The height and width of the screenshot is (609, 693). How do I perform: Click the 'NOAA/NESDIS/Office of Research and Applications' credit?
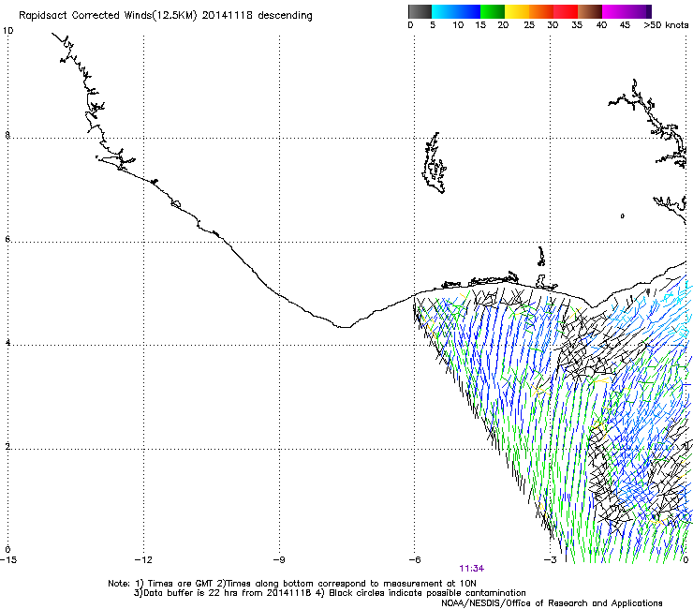pos(552,603)
